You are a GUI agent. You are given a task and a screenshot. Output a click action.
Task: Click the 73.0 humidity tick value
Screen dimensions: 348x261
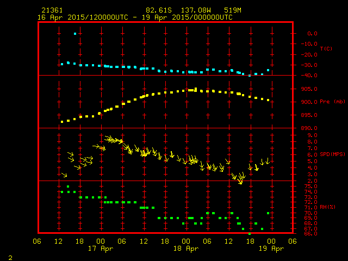click(310, 197)
